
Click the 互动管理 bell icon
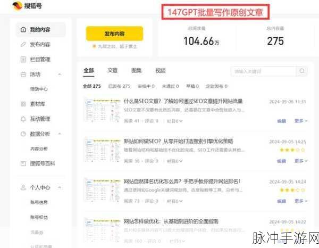23,119
